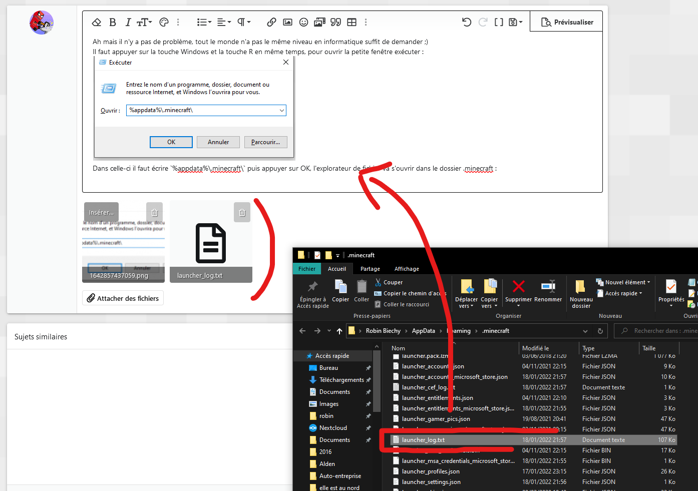Open the list type dropdown in editor

click(204, 22)
